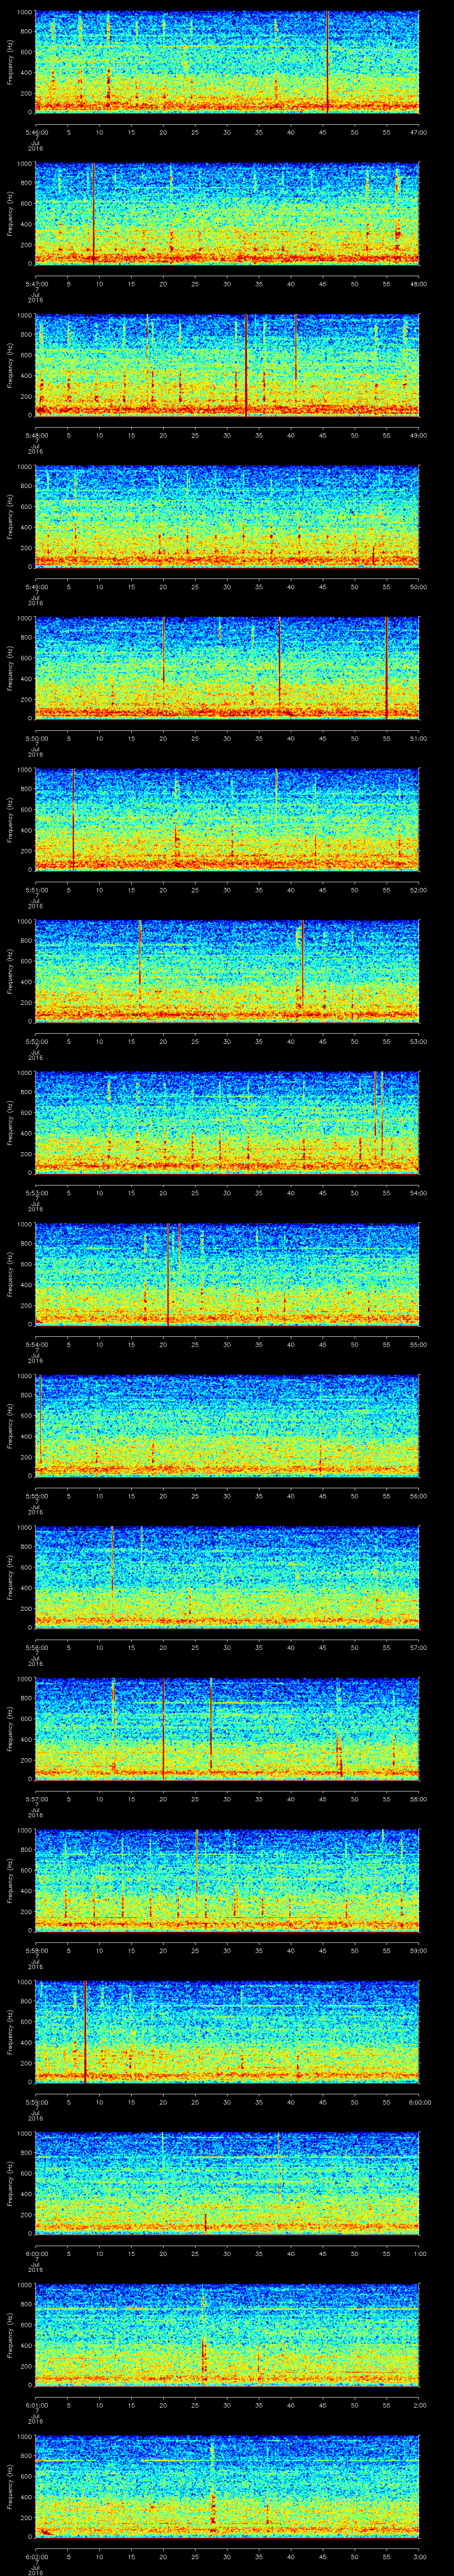Click the 5:47:00 start time label
Image resolution: width=454 pixels, height=2576 pixels.
[35, 284]
